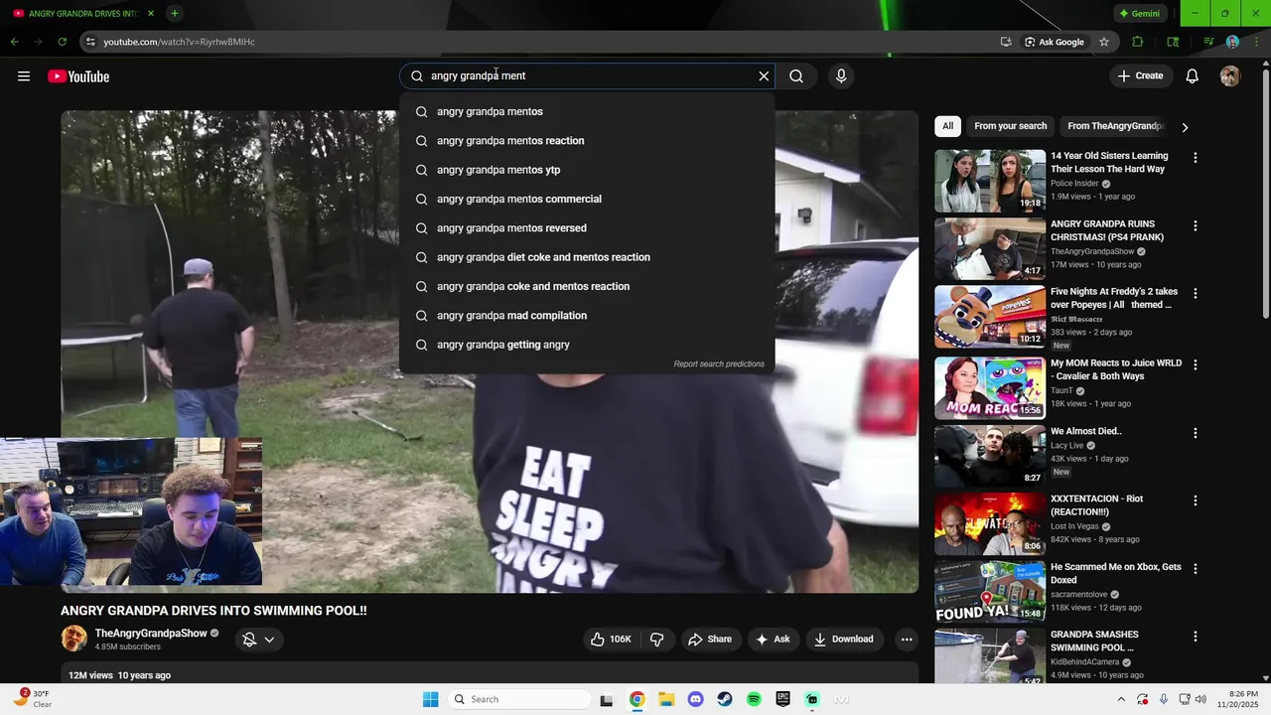1271x715 pixels.
Task: Open Spotify from the taskbar
Action: (x=754, y=699)
